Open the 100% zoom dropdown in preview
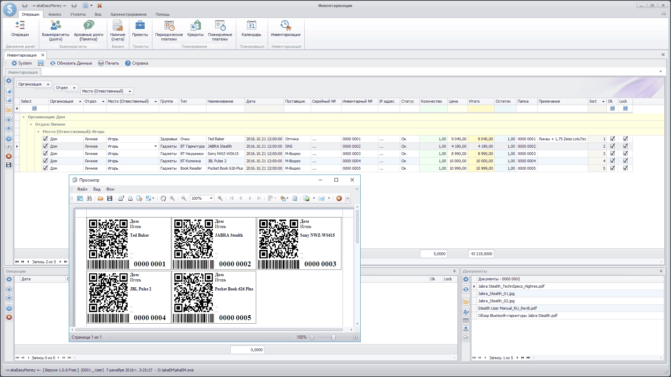This screenshot has height=377, width=671. tap(211, 198)
